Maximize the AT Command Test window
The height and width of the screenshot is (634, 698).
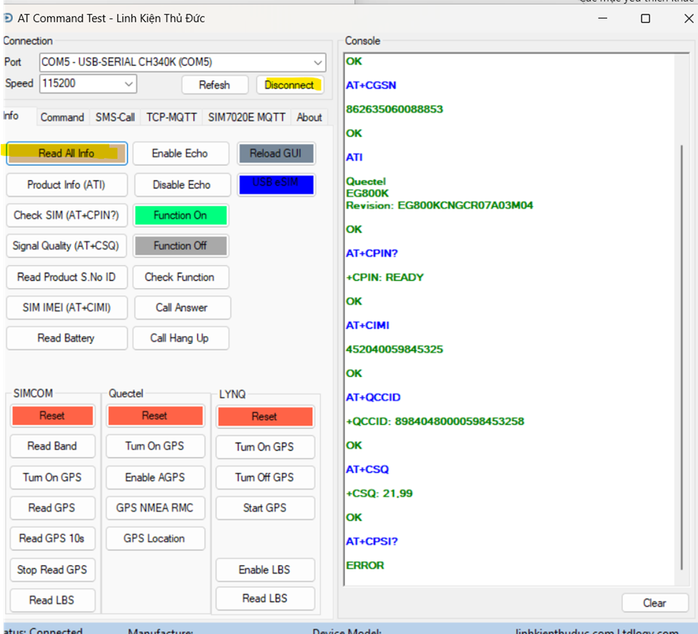[645, 19]
